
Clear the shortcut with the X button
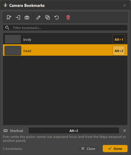124,130
